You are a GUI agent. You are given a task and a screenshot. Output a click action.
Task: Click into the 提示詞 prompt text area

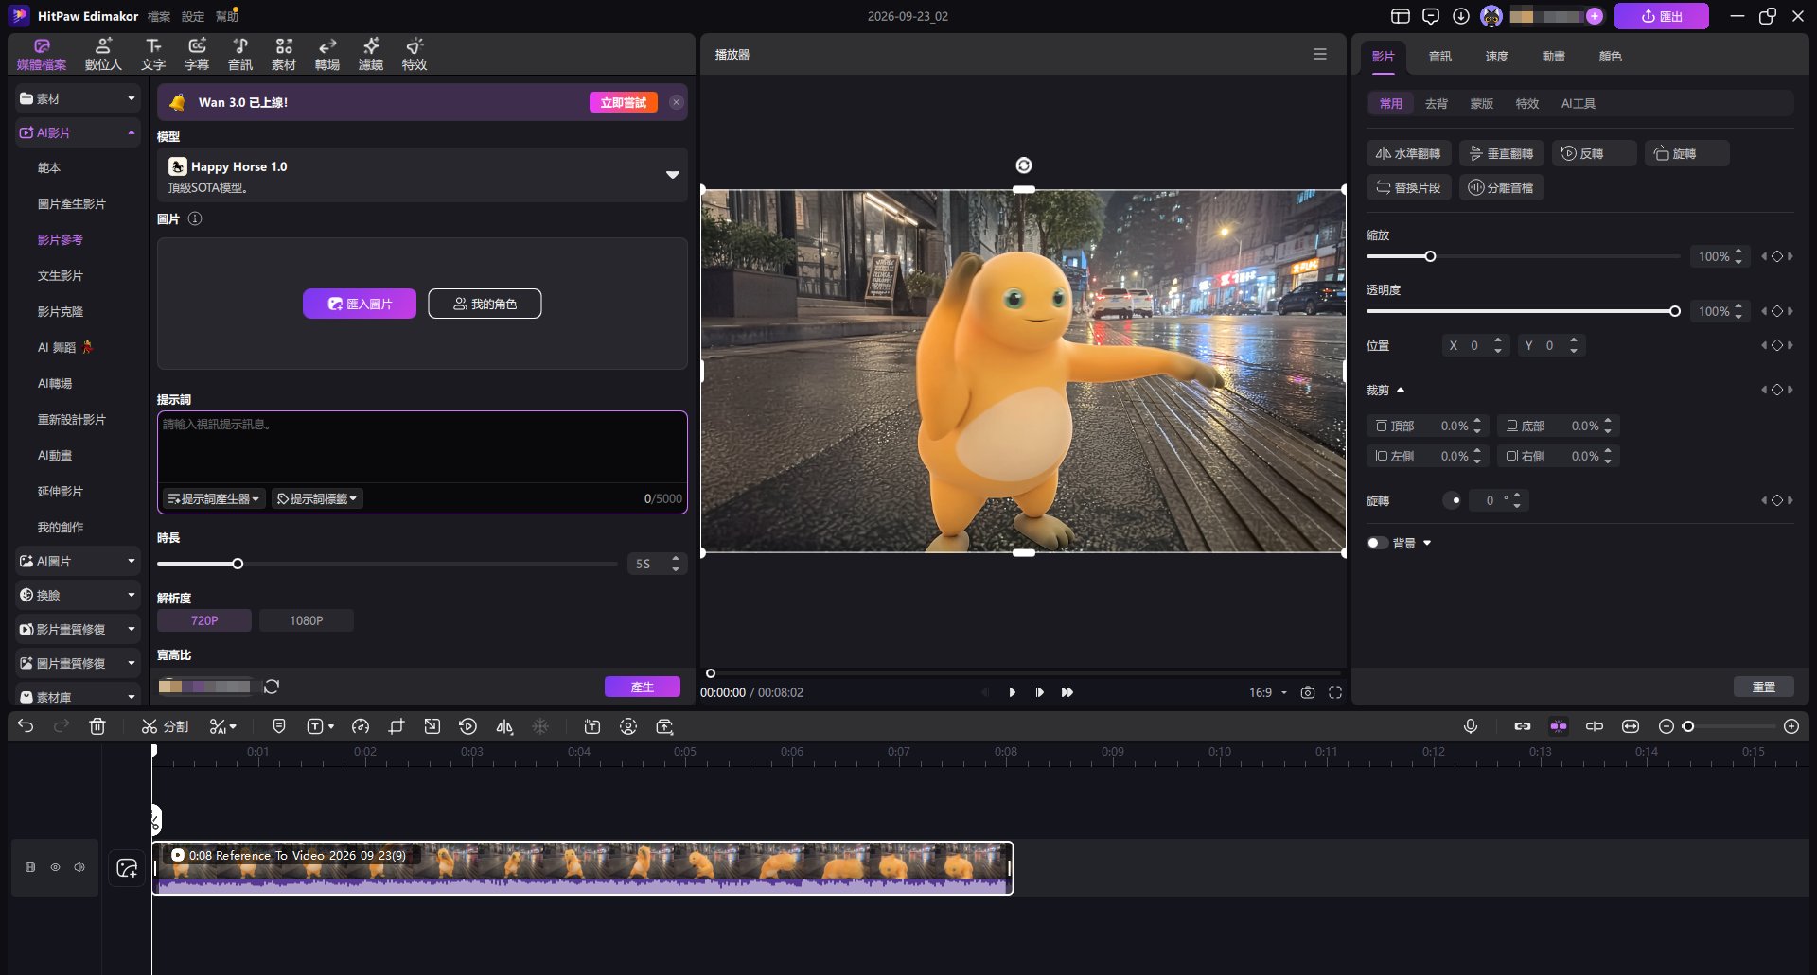[422, 448]
